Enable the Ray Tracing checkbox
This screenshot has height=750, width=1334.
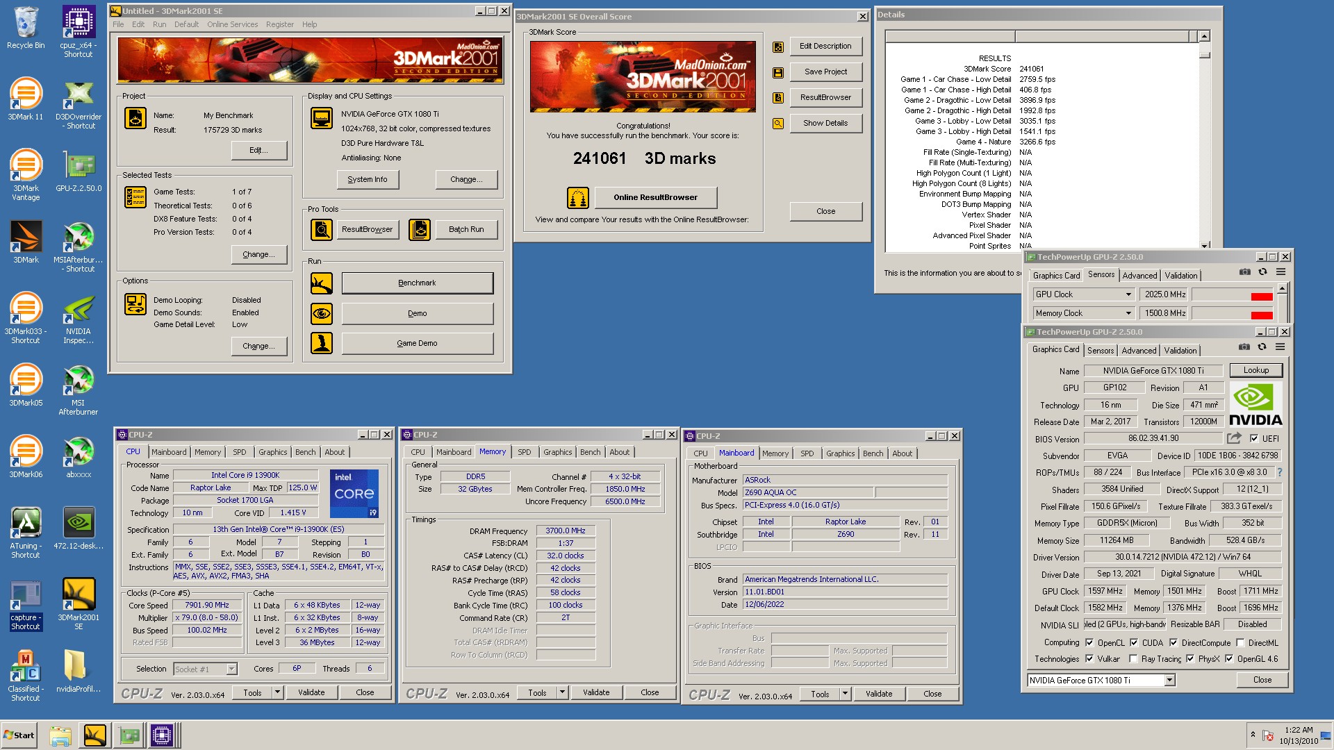coord(1133,659)
